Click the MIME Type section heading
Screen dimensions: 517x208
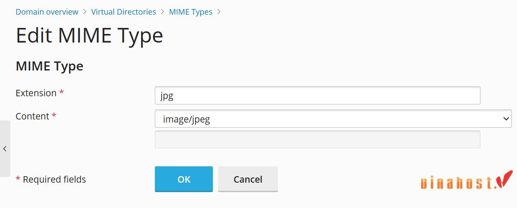49,66
